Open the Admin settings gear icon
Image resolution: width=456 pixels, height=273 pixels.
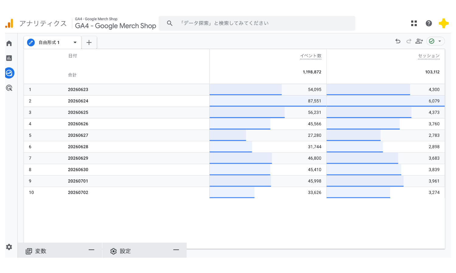point(9,247)
